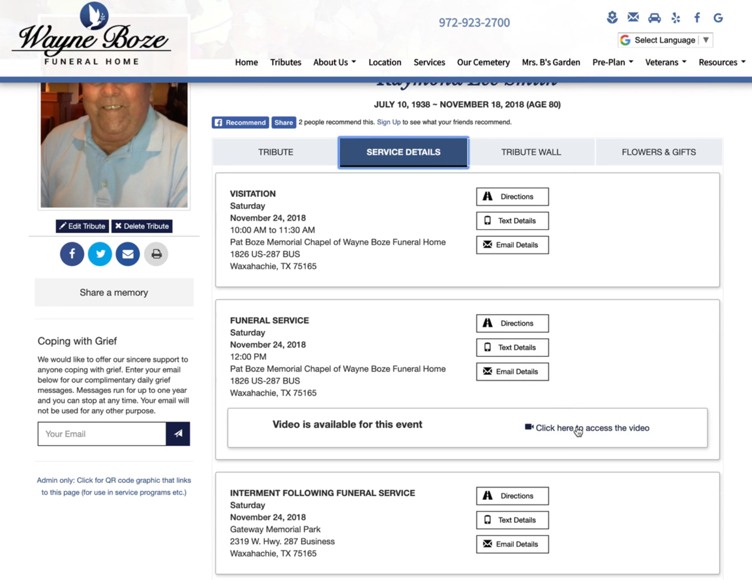Open the Select Language dropdown
Viewport: 752px width, 580px height.
point(665,40)
